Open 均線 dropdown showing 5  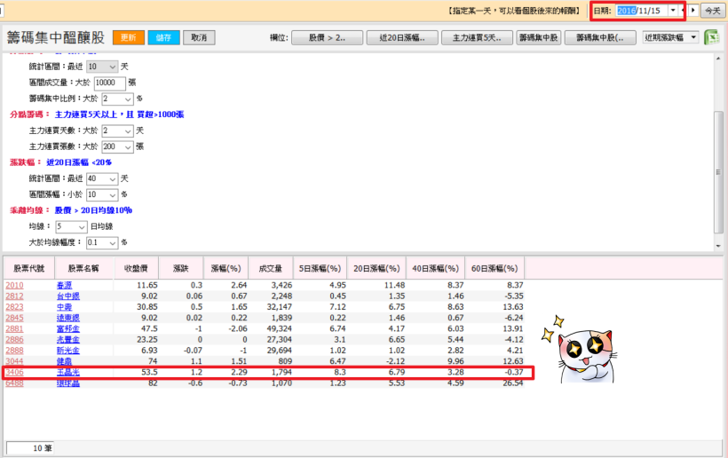(x=72, y=227)
